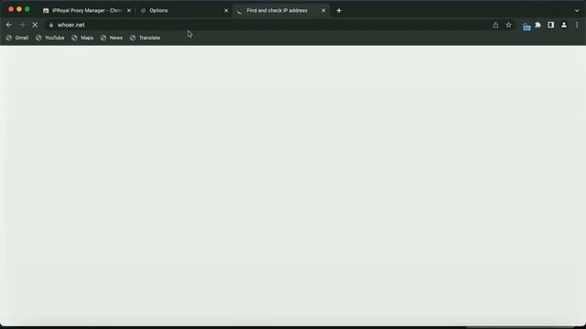586x329 pixels.
Task: Open the Extensions puzzle menu
Action: tap(538, 25)
